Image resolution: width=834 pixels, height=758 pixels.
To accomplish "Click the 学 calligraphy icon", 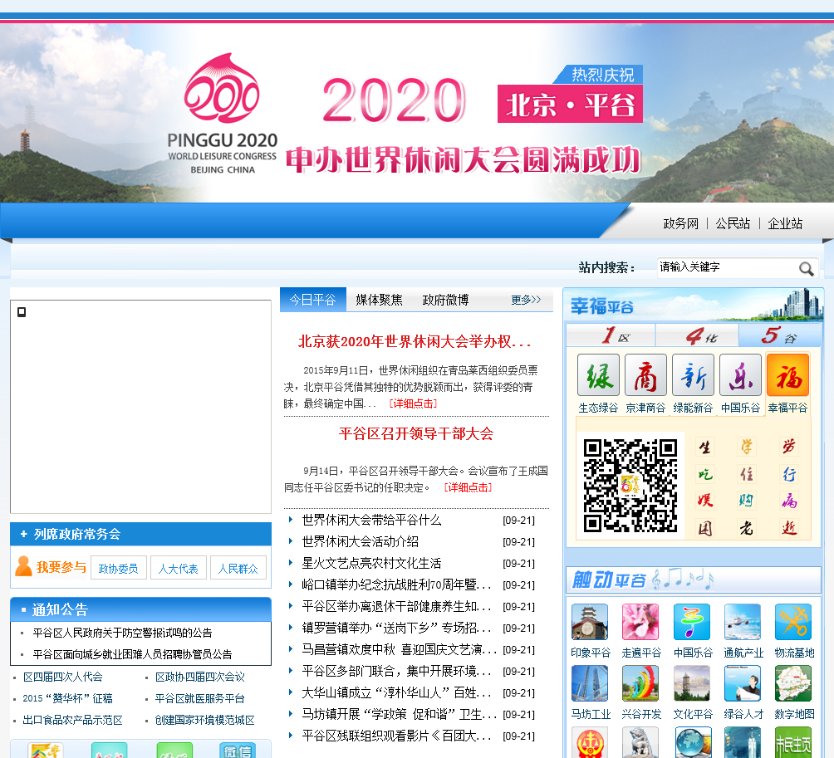I will [x=747, y=447].
